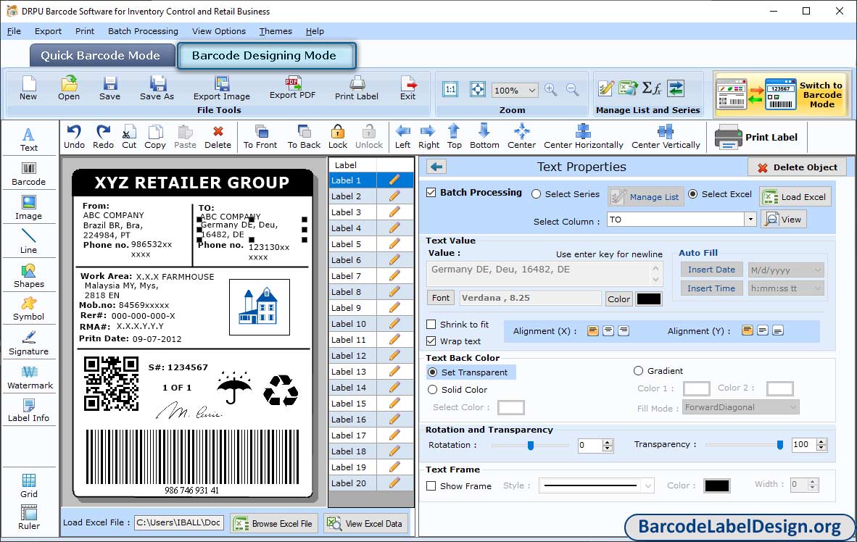Screen dimensions: 857x542
Task: Enable Show Frame checkbox
Action: pyautogui.click(x=431, y=485)
